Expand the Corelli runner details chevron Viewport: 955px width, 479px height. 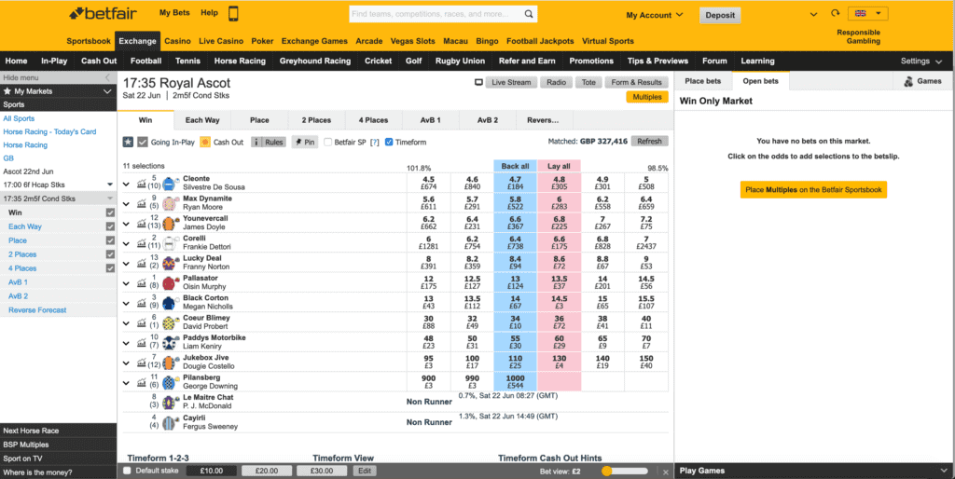click(128, 242)
